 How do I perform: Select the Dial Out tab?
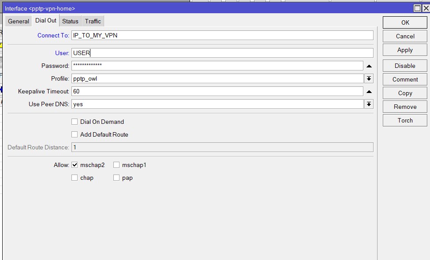click(46, 21)
